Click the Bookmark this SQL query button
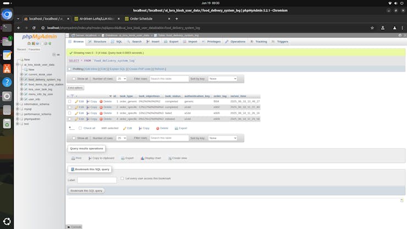The height and width of the screenshot is (229, 407). pos(86,191)
